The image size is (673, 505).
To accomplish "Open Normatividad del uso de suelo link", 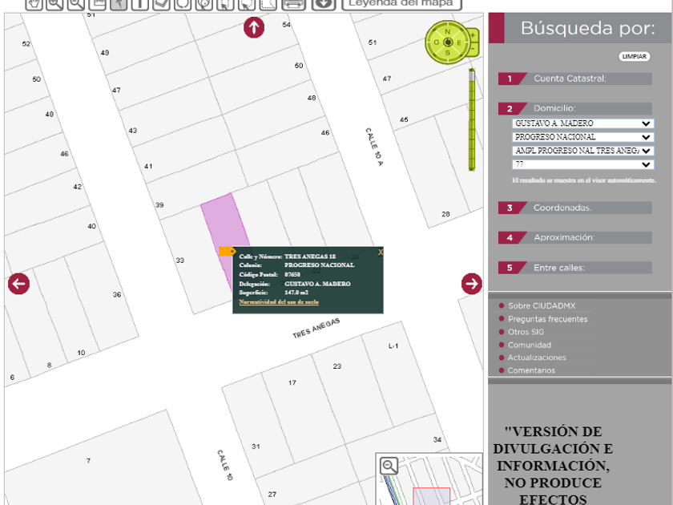I will pyautogui.click(x=279, y=302).
